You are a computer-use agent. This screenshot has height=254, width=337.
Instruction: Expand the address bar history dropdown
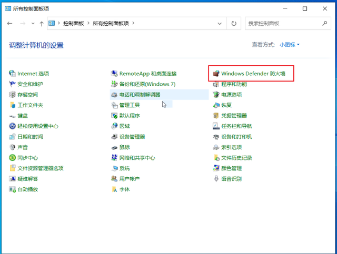tap(220, 24)
